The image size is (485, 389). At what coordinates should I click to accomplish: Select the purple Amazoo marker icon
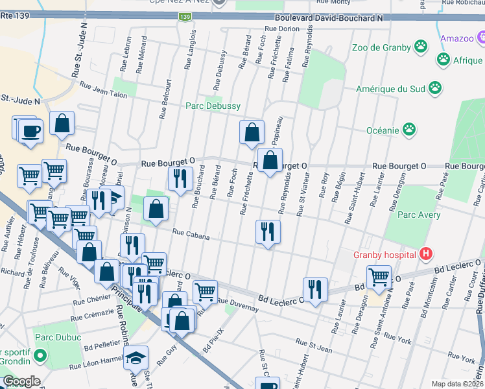click(481, 38)
